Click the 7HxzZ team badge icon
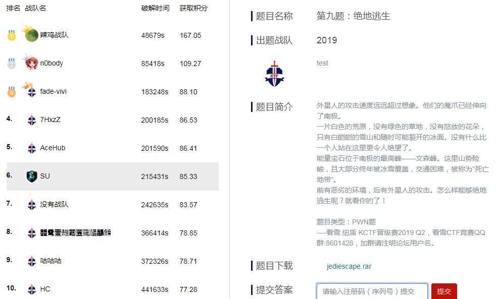This screenshot has width=496, height=299. pyautogui.click(x=32, y=120)
